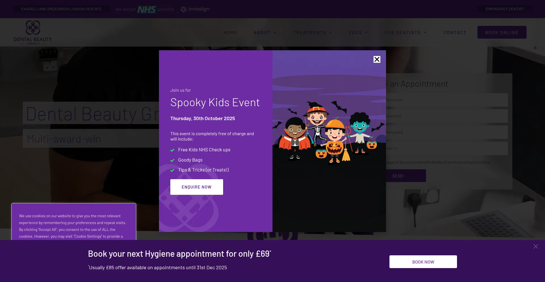The width and height of the screenshot is (545, 282).
Task: Open the Contact menu item
Action: pos(455,33)
